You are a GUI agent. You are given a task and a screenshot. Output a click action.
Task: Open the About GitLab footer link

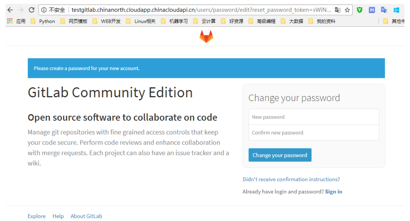pyautogui.click(x=86, y=216)
